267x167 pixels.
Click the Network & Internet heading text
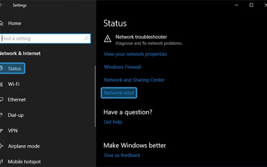[x=20, y=53]
